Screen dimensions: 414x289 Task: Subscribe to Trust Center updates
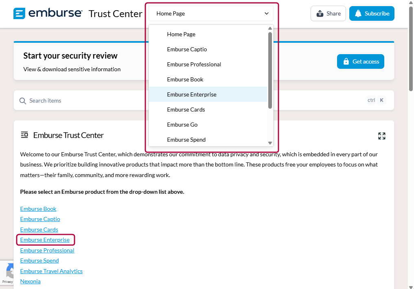[x=372, y=13]
